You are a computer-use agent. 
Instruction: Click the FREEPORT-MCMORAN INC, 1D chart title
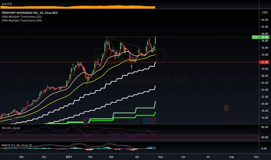click(x=30, y=13)
